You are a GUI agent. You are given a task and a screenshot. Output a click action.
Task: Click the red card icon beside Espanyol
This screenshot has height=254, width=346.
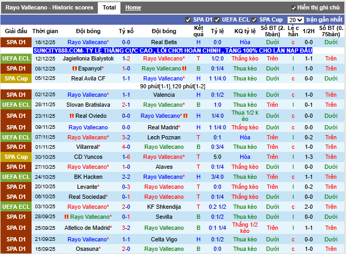coord(75,69)
